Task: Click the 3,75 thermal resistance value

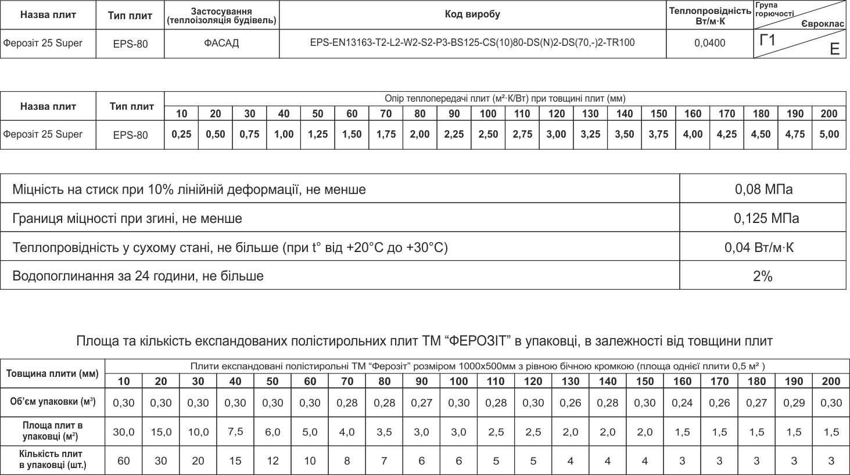Action: 659,135
